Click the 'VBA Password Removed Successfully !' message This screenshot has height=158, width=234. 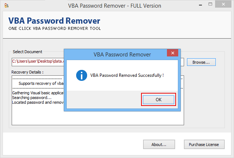click(x=127, y=75)
